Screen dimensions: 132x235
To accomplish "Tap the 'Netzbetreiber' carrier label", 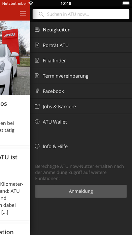I will [x=14, y=3].
